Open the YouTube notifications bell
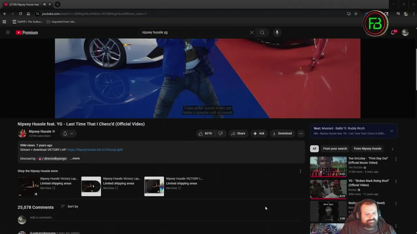417x234 pixels. 393,32
